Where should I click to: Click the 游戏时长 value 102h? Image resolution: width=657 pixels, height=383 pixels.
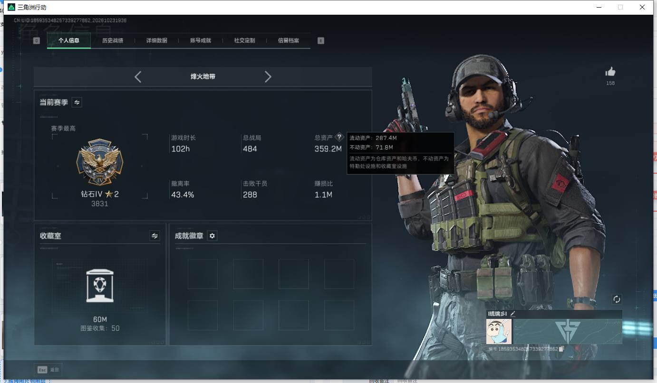[x=181, y=149]
